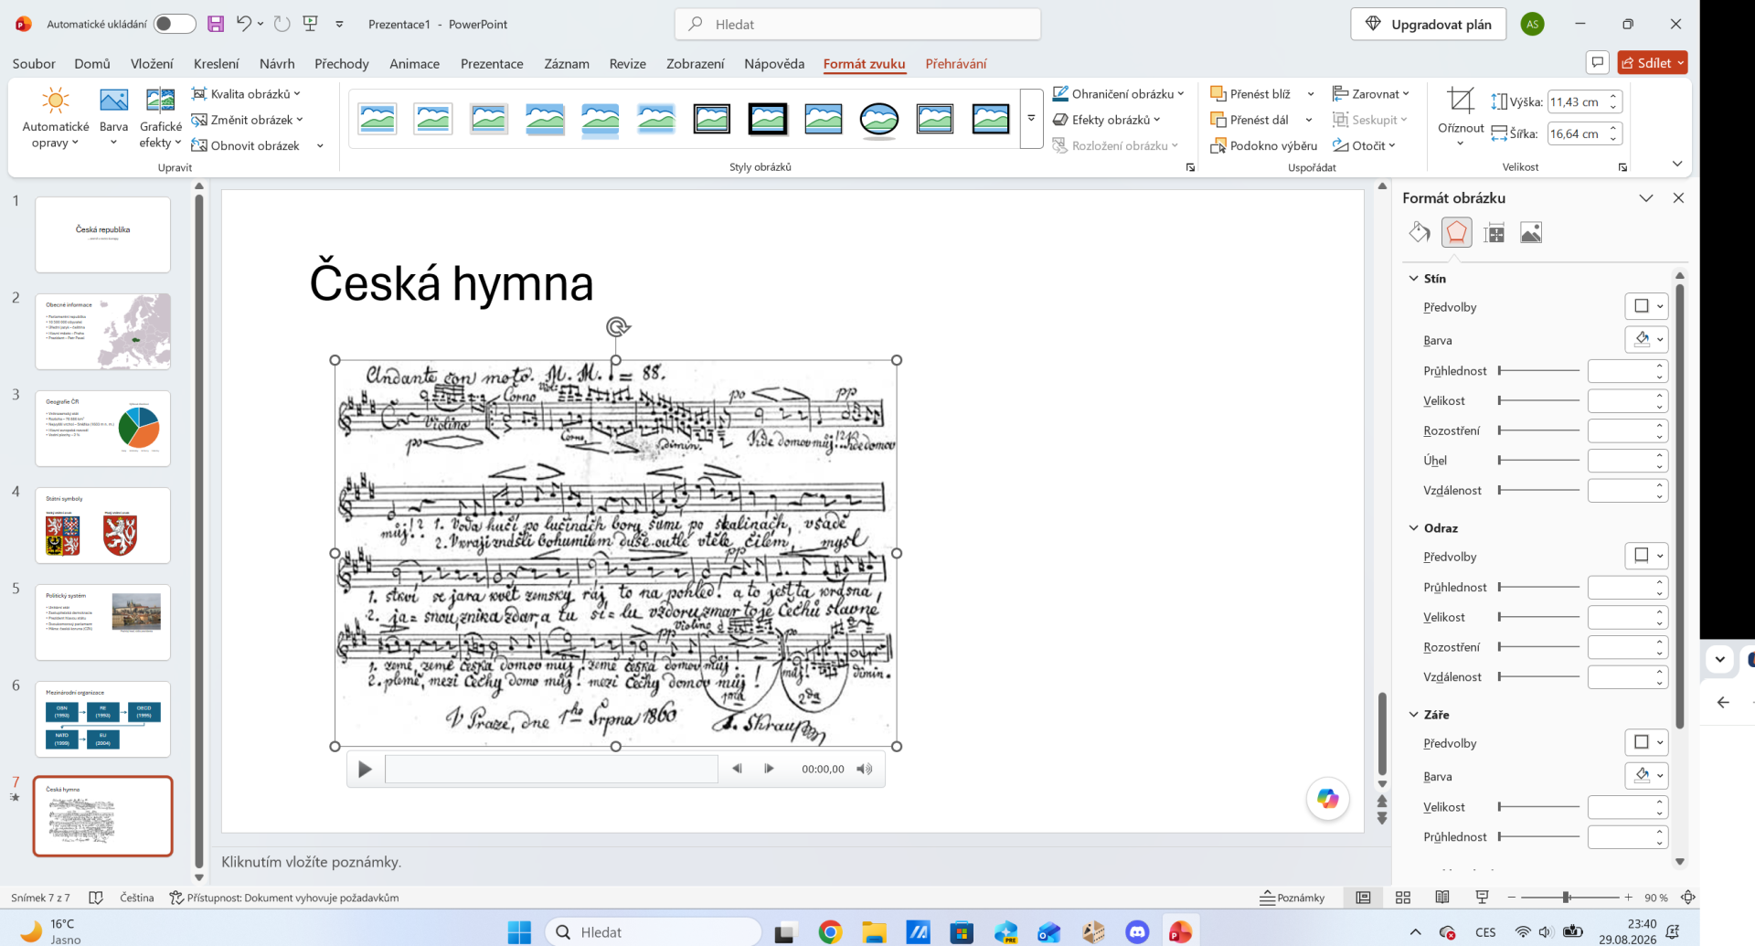Collapse the Záře section
Viewport: 1755px width, 946px height.
coord(1414,715)
